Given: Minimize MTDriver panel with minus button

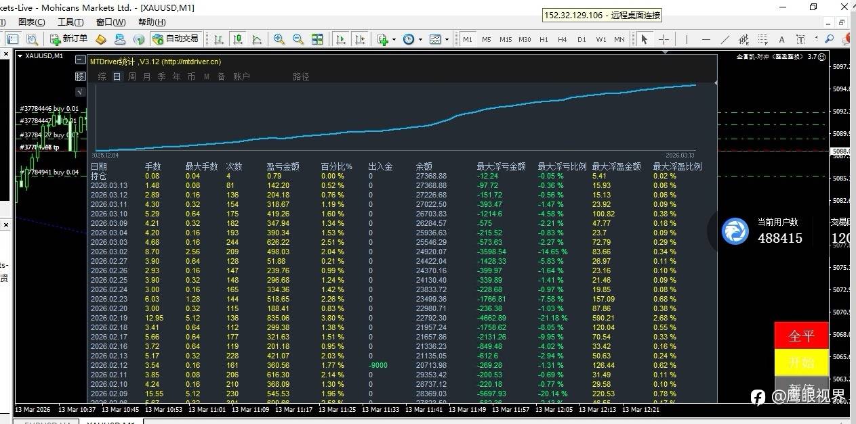Looking at the screenshot, I should tap(80, 61).
